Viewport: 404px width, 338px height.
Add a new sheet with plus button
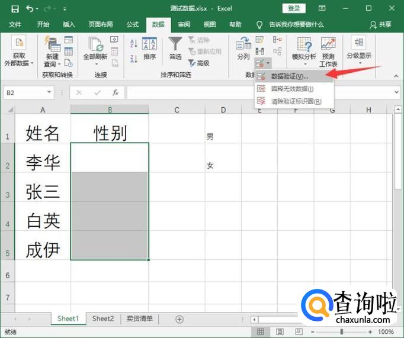coord(179,319)
